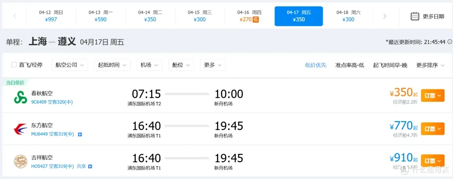
Task: Click the 春秋航空 airline name
Action: 42,93
